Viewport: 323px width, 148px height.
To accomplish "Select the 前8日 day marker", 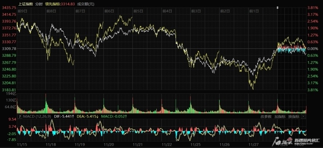I will tap(52, 11).
